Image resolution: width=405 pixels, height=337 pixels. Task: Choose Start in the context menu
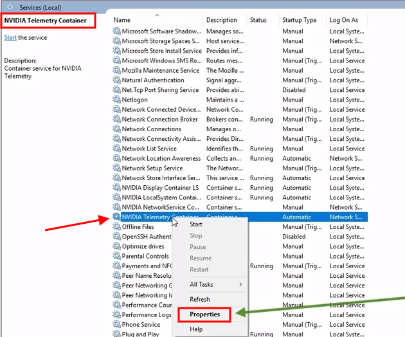pos(196,224)
